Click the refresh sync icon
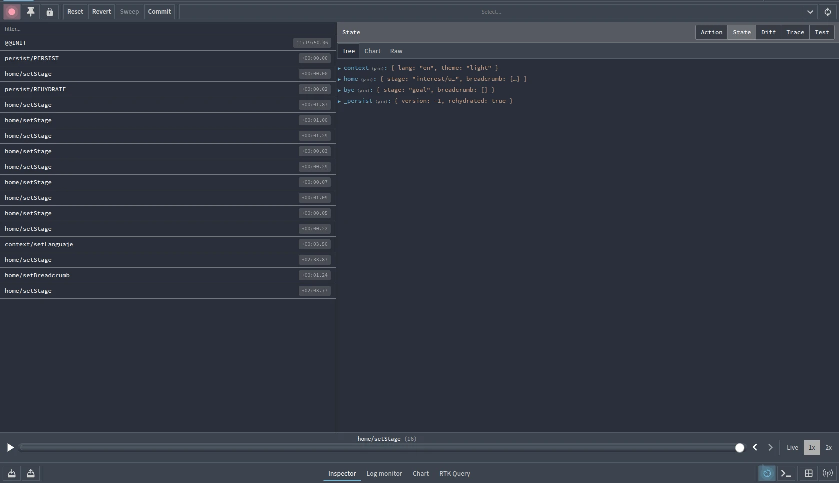 828,12
